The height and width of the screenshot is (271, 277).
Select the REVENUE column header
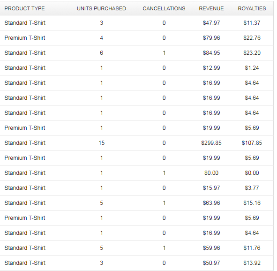[211, 8]
